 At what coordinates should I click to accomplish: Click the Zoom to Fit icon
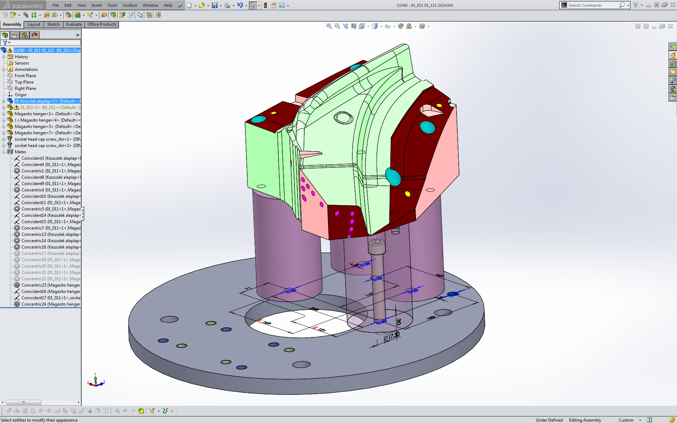(x=329, y=26)
